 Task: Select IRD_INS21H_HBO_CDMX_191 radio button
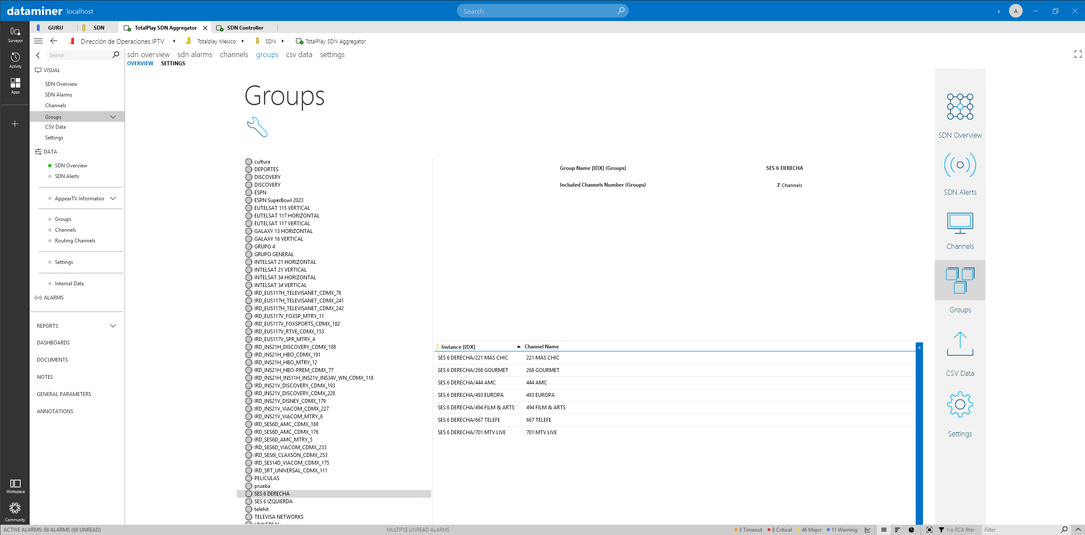click(x=249, y=355)
